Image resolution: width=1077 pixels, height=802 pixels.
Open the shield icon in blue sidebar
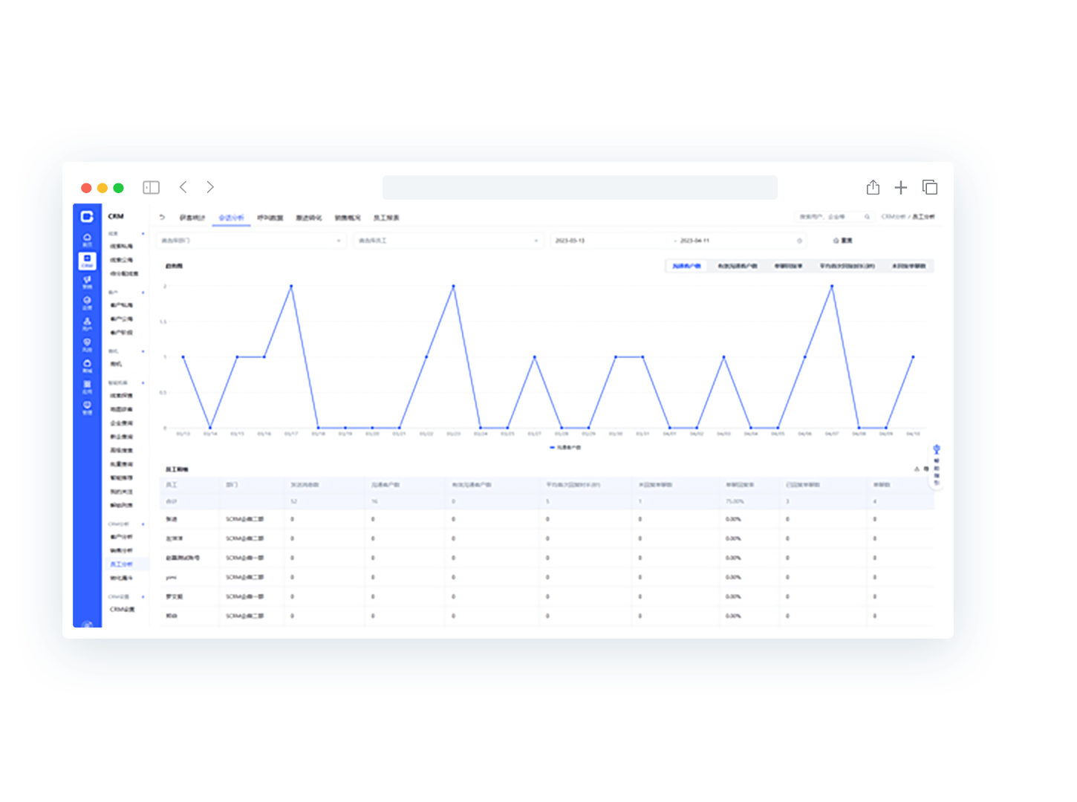pos(87,345)
